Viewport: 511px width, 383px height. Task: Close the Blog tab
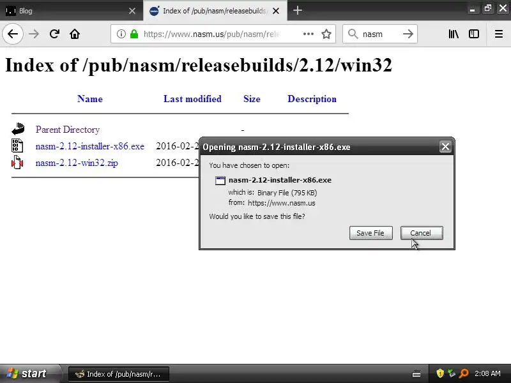[132, 11]
